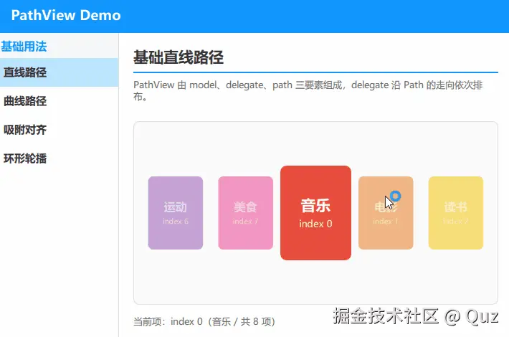Open the 曲线路径 sidebar item
509x337 pixels.
point(59,101)
